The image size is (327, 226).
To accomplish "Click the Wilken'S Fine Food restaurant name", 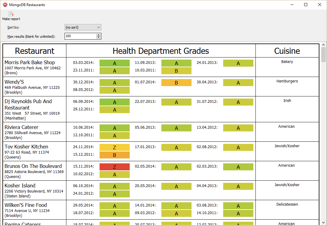I will pyautogui.click(x=26, y=205).
